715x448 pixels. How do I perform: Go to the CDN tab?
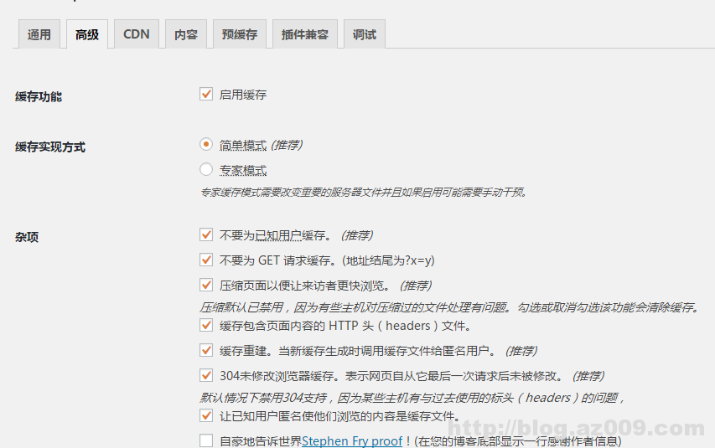tap(136, 34)
